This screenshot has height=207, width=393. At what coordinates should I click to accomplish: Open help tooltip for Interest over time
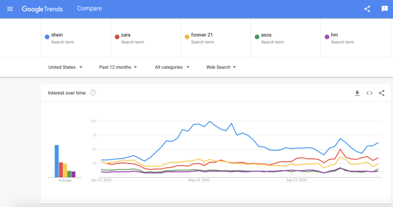pyautogui.click(x=93, y=93)
